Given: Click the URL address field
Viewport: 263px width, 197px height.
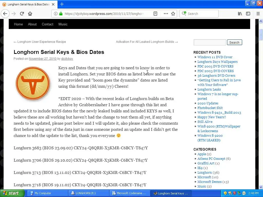Looking at the screenshot, I should point(104,14).
